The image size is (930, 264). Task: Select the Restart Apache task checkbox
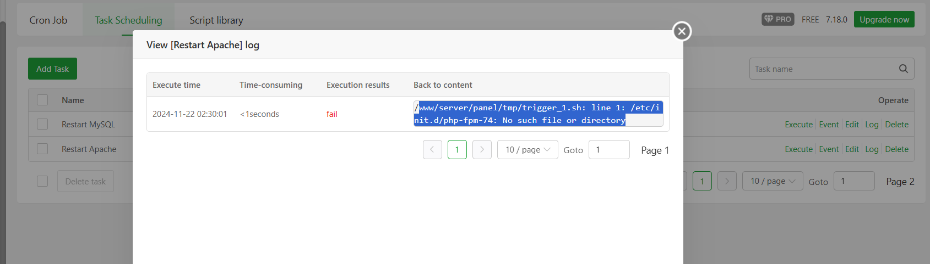pos(42,149)
